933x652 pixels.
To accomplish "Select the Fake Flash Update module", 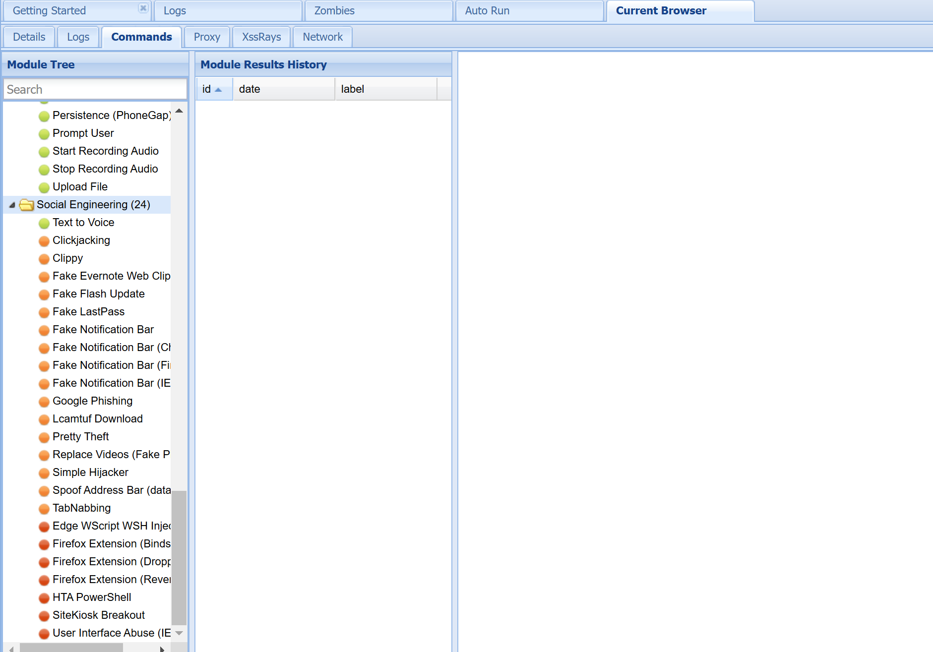I will click(99, 294).
